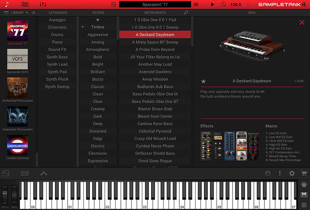Viewport: 310px width, 210px height.
Task: Open settings with the gear icon
Action: coord(292,174)
